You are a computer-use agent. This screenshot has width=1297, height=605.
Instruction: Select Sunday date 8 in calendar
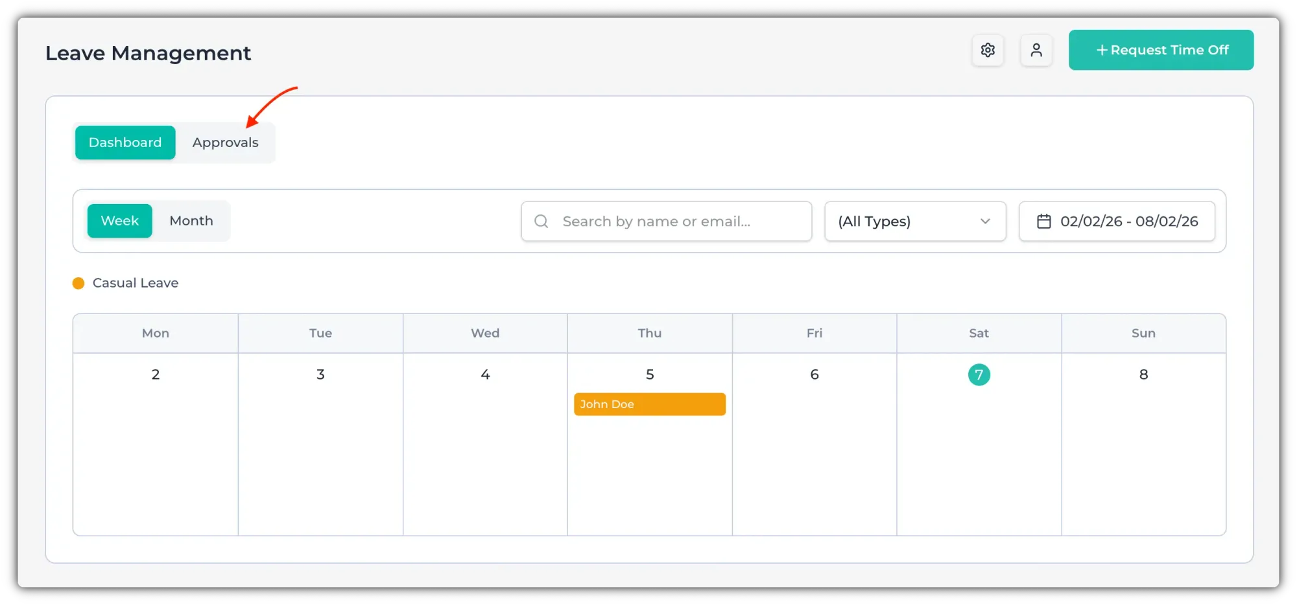[x=1143, y=374]
